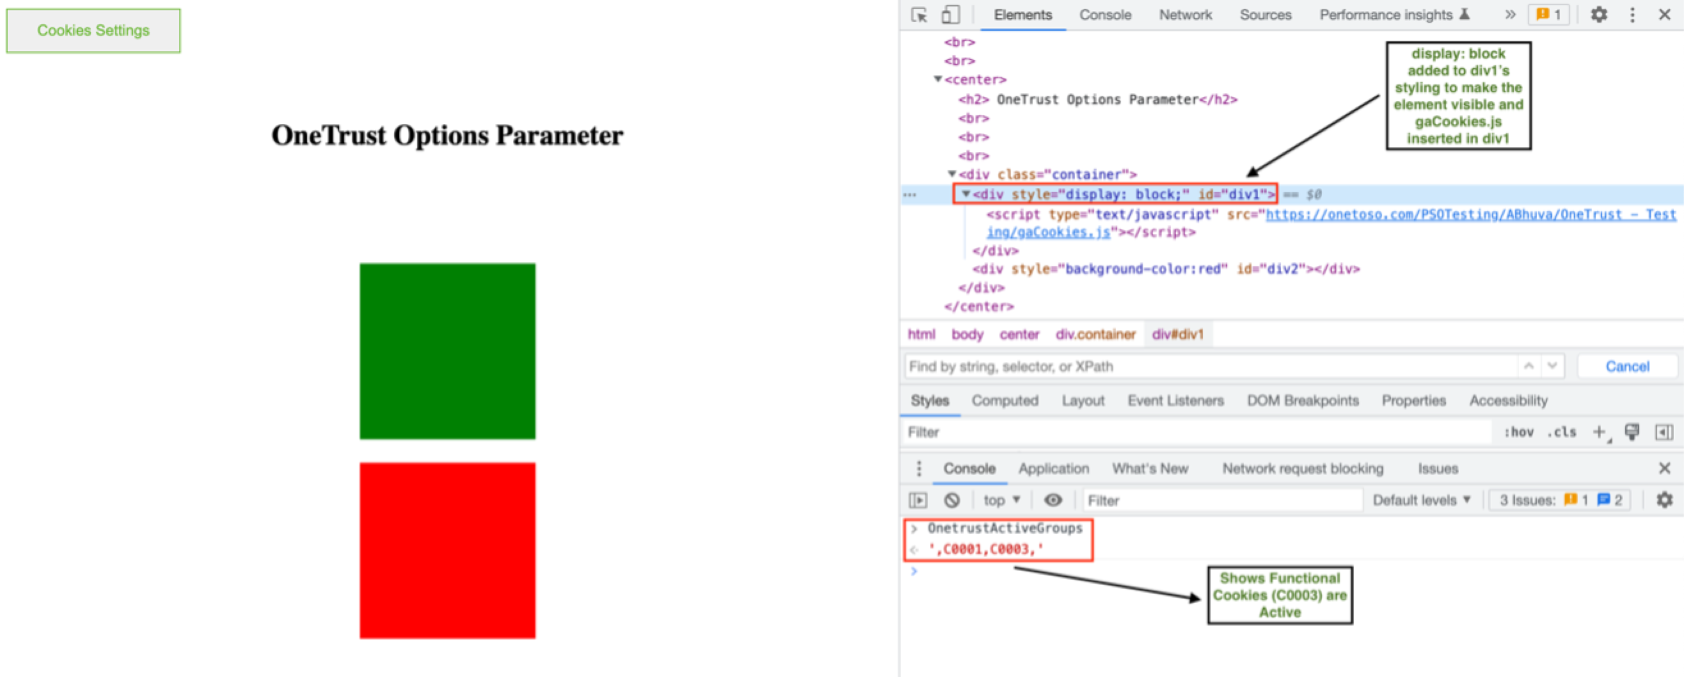Open the DevTools three-dot customize menu

pyautogui.click(x=1632, y=15)
